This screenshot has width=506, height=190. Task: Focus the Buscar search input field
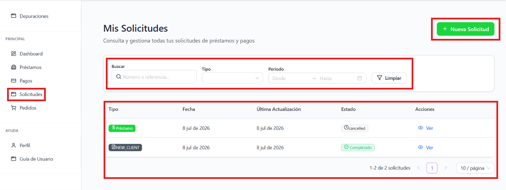click(154, 77)
